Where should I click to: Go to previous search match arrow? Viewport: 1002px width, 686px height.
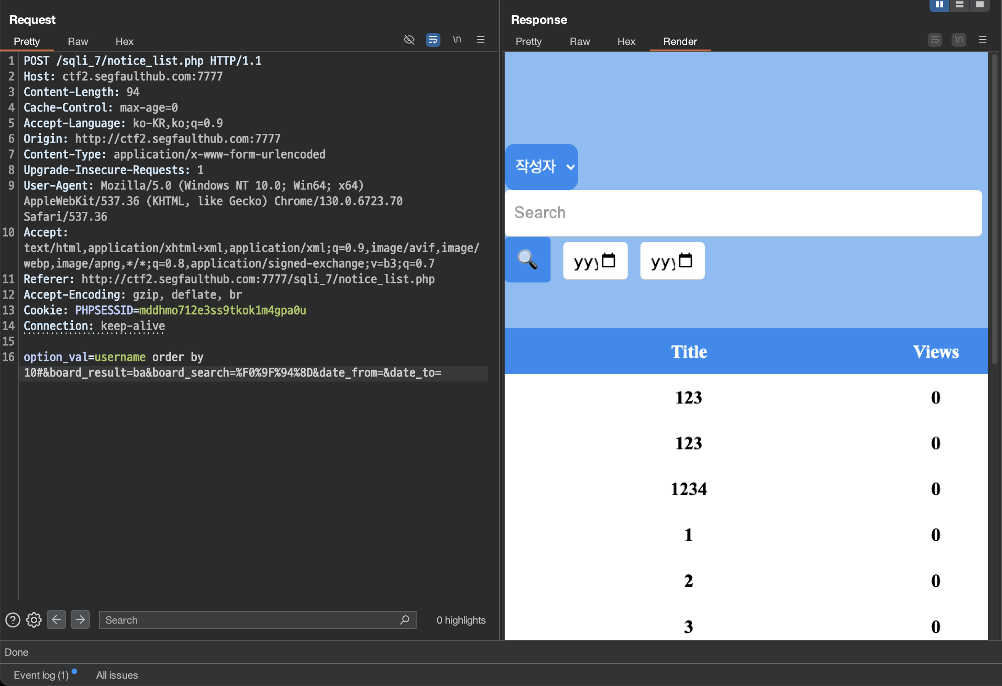pos(56,620)
